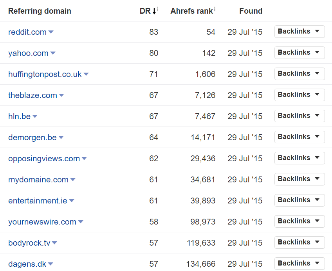The width and height of the screenshot is (332, 271).
Task: Sort by the Found column header
Action: click(x=251, y=11)
